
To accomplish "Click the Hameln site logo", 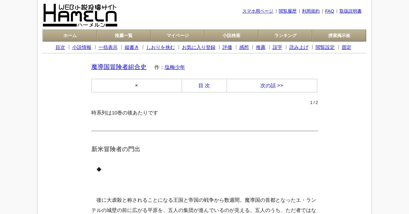I will (80, 15).
